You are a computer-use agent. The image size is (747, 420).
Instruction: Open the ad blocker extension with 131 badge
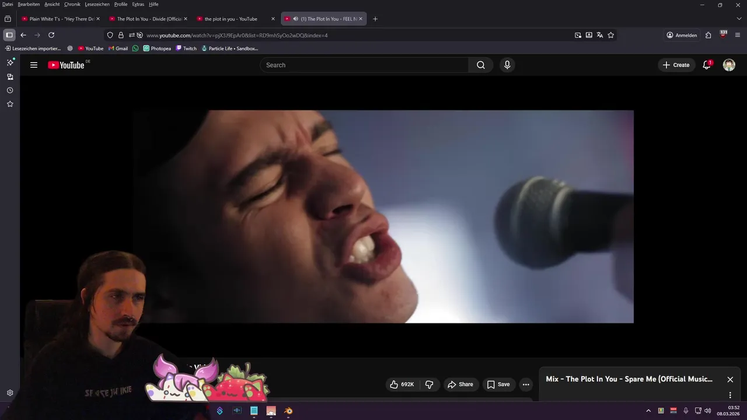click(x=723, y=34)
